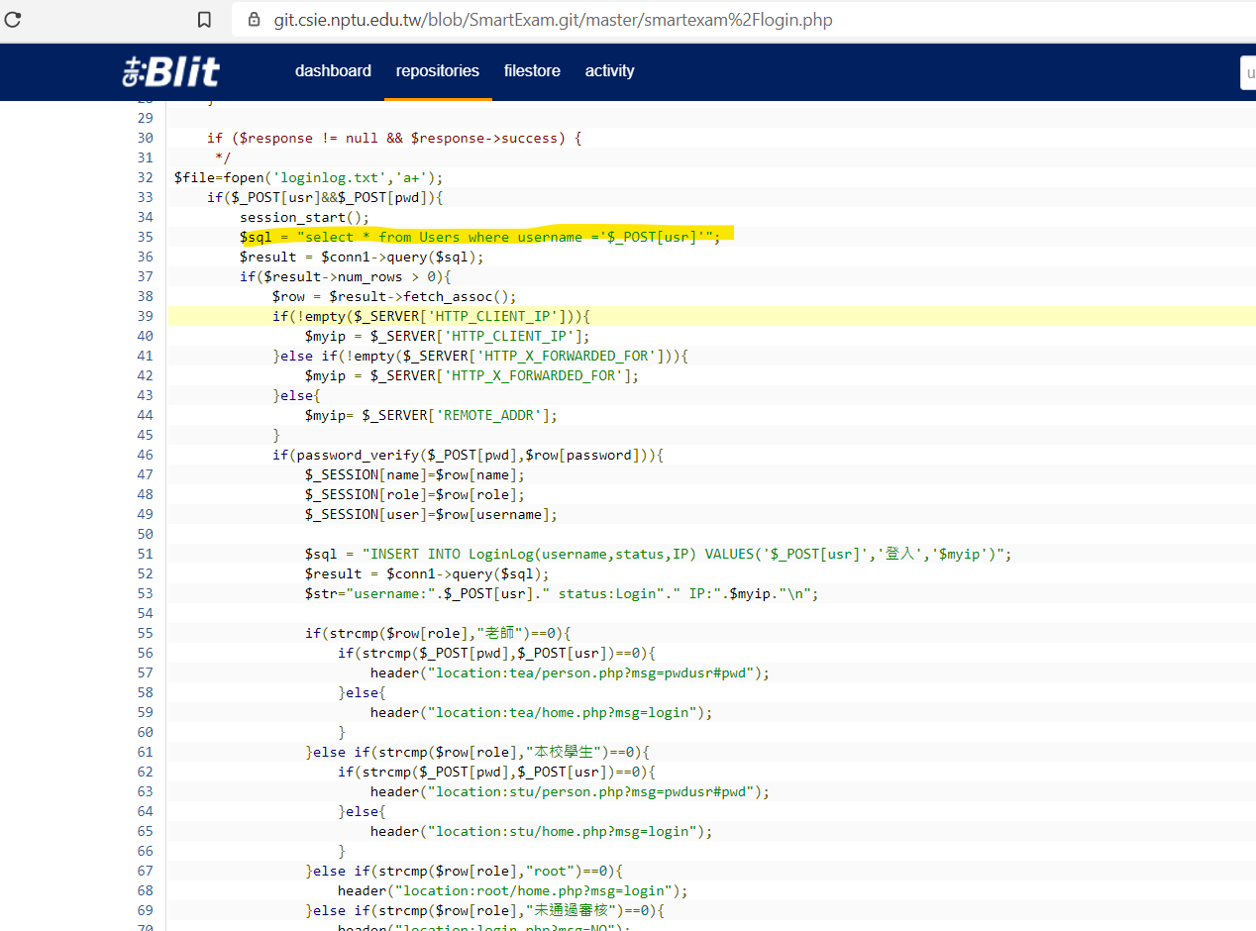
Task: Open the activity navigation item
Action: tap(609, 71)
